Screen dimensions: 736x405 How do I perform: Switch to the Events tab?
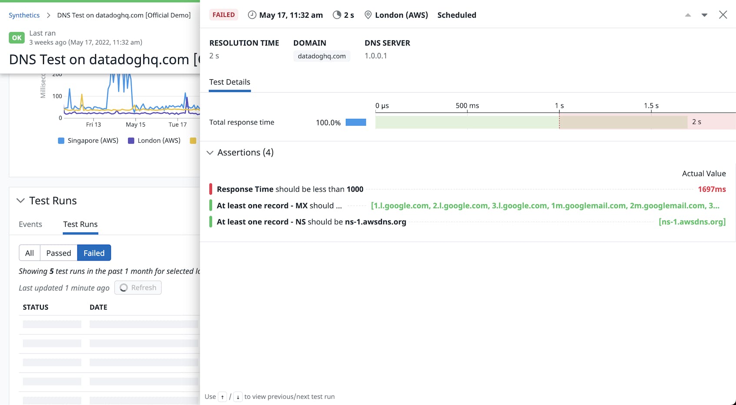click(30, 224)
